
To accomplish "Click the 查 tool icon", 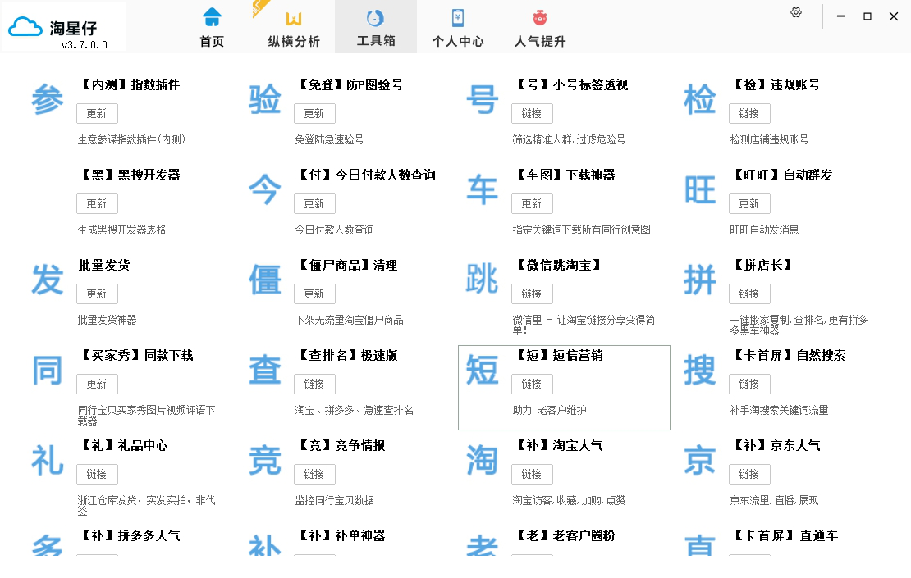I will 265,371.
